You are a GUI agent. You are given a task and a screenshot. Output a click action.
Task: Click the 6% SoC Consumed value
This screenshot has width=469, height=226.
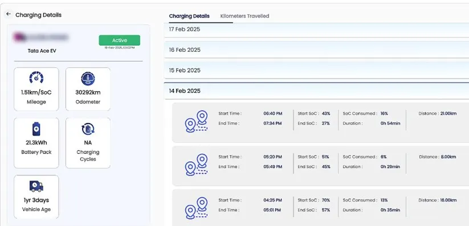pyautogui.click(x=384, y=157)
